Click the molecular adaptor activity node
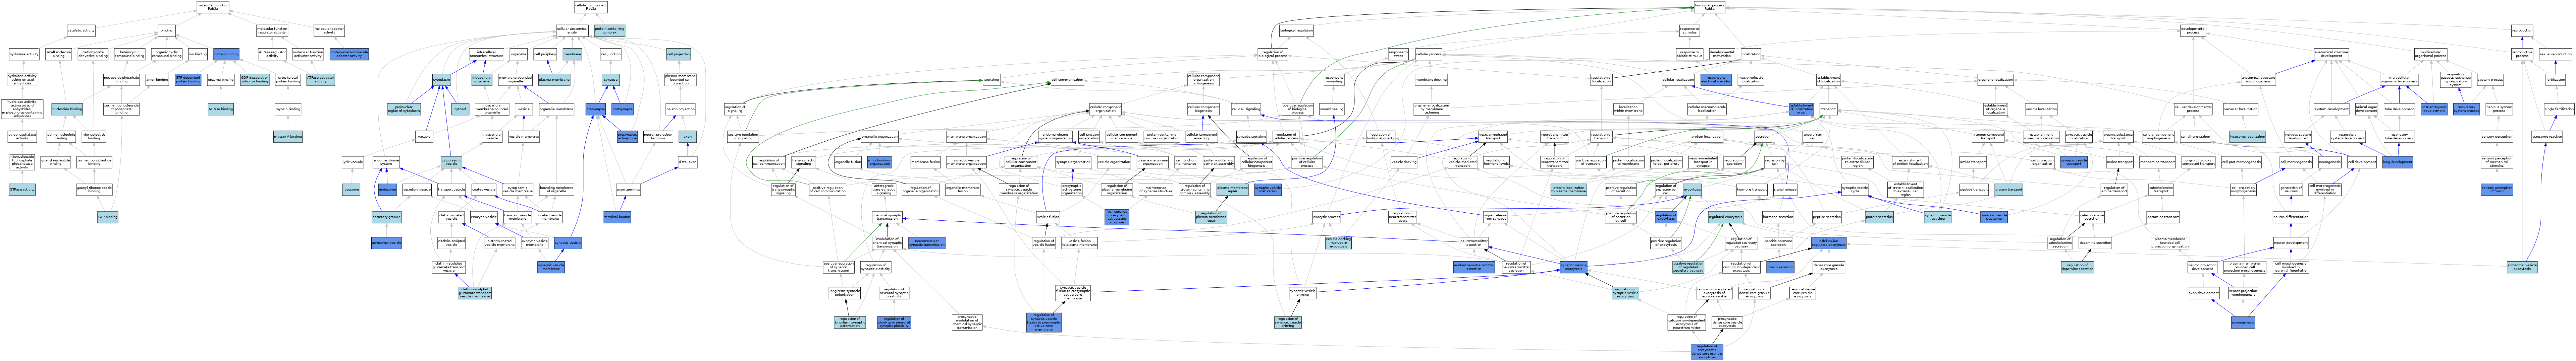Image resolution: width=2576 pixels, height=361 pixels. click(x=329, y=31)
